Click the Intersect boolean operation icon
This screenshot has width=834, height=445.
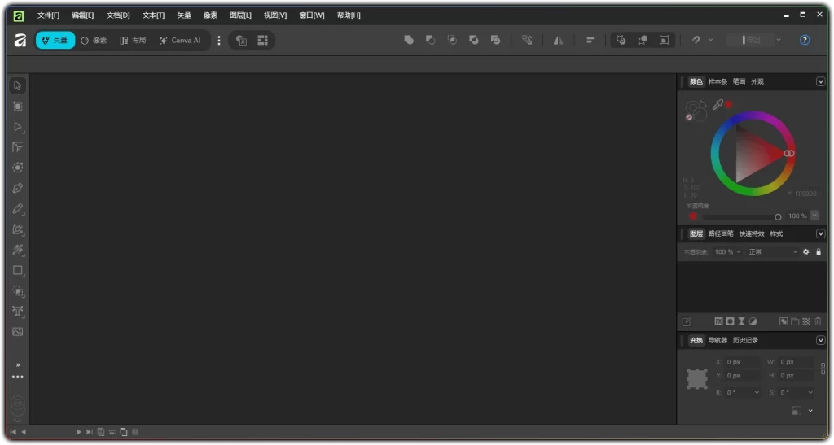[452, 40]
